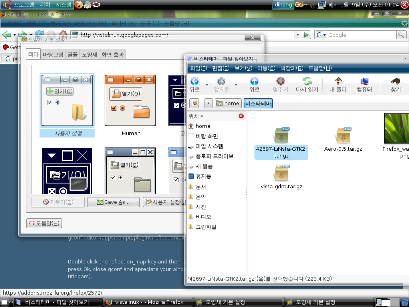
Task: Click the trash icon in the bottom panel
Action: [x=405, y=302]
